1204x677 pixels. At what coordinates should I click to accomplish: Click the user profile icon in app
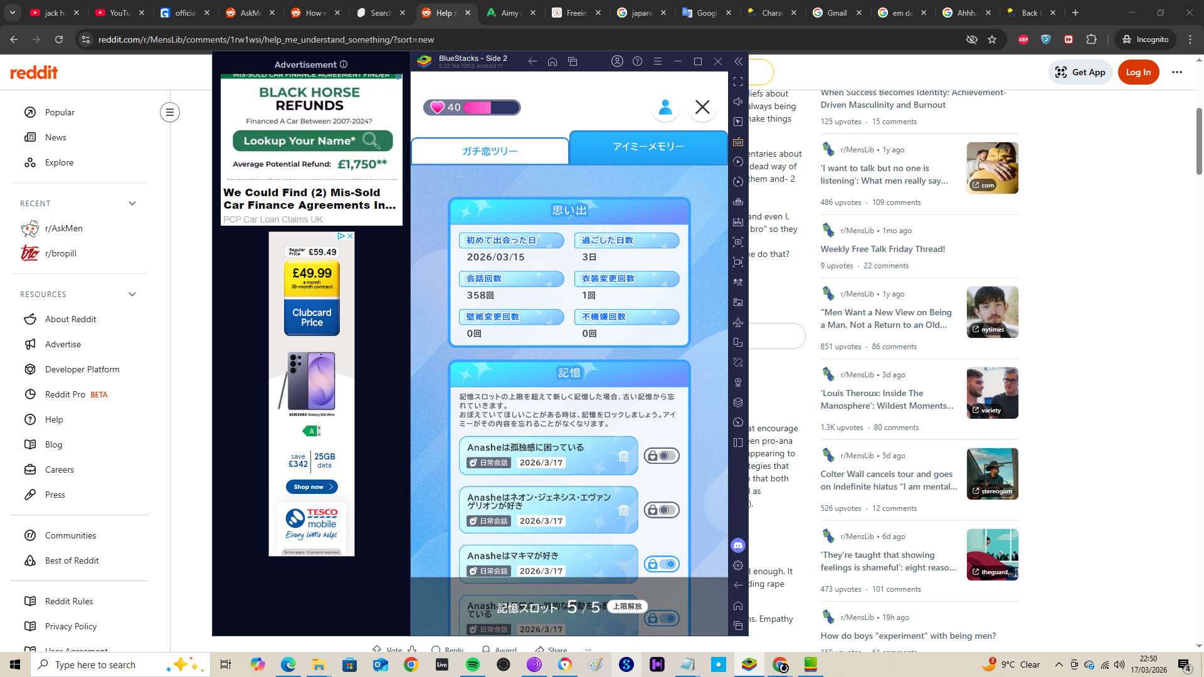665,107
